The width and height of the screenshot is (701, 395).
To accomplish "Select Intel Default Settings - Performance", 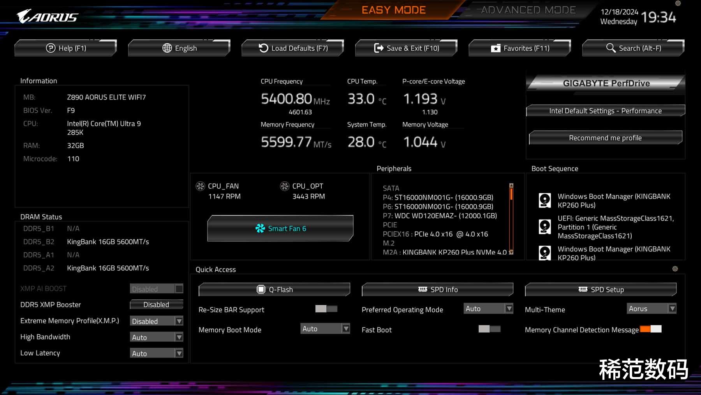I will pos(606,111).
